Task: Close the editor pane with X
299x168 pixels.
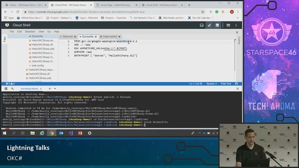Action: [237, 32]
